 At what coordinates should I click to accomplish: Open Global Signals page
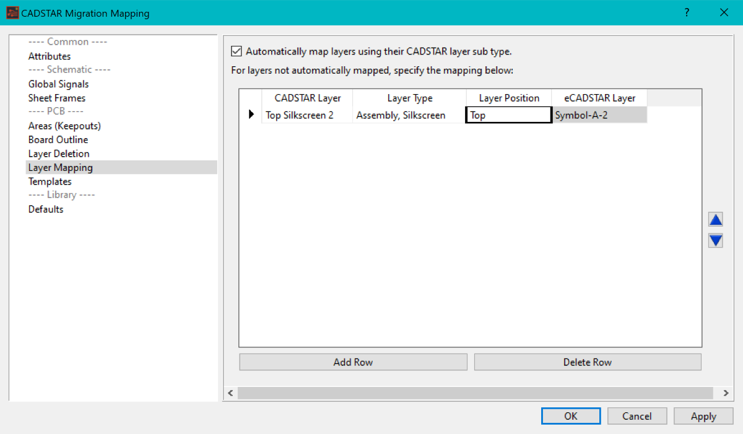point(58,84)
